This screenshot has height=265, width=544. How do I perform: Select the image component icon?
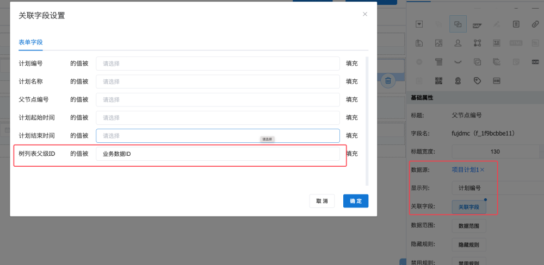click(438, 43)
